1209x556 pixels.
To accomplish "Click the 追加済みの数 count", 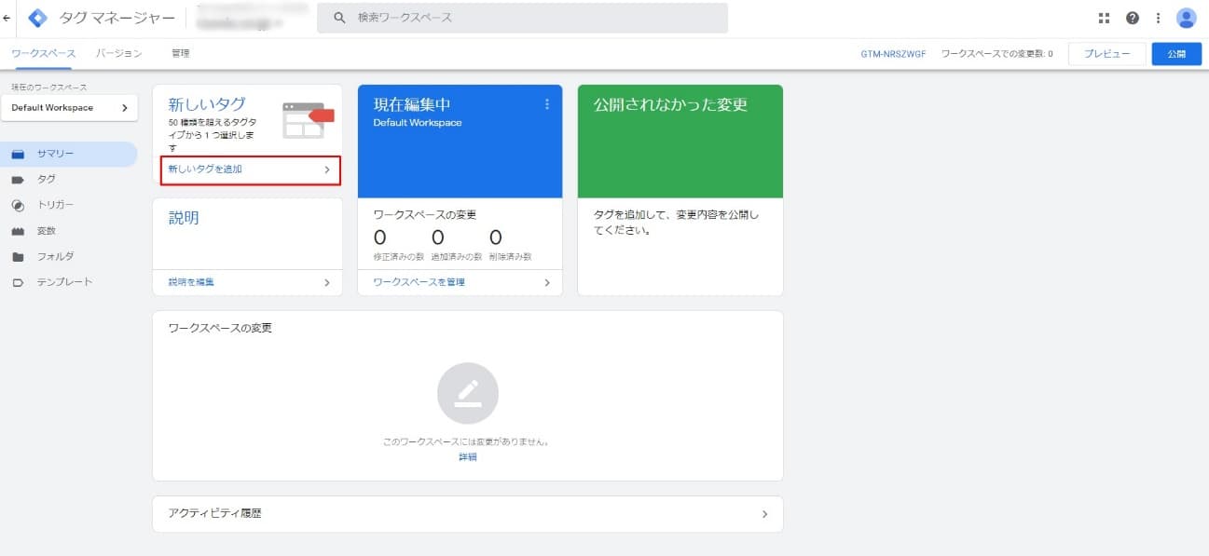I will 437,238.
